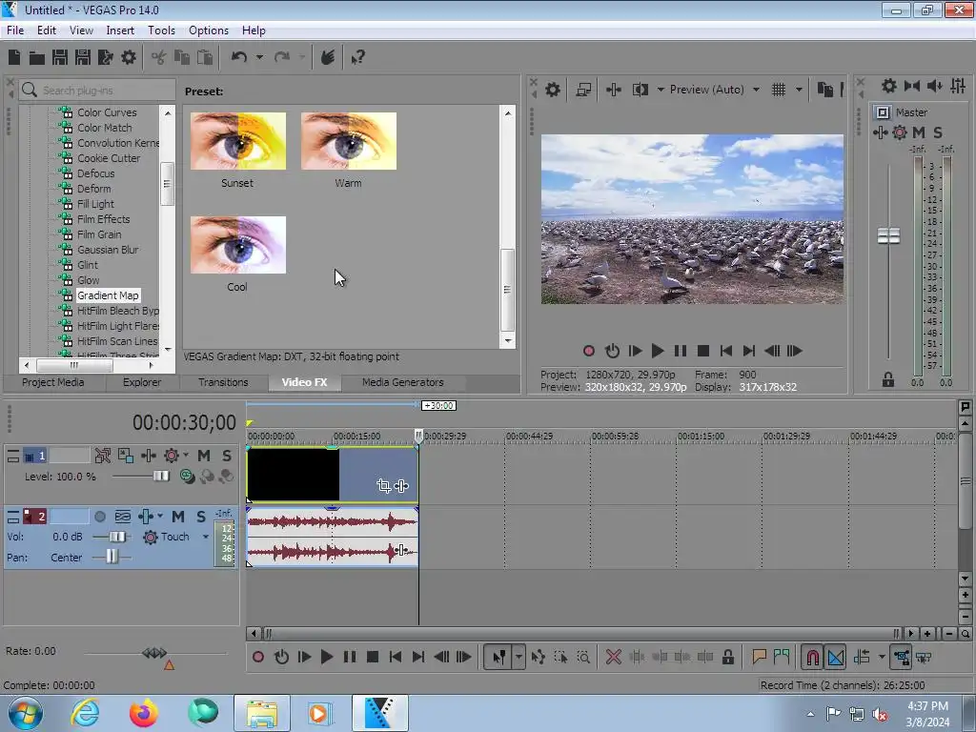Select Color Curves plug-in
This screenshot has width=976, height=732.
click(107, 112)
